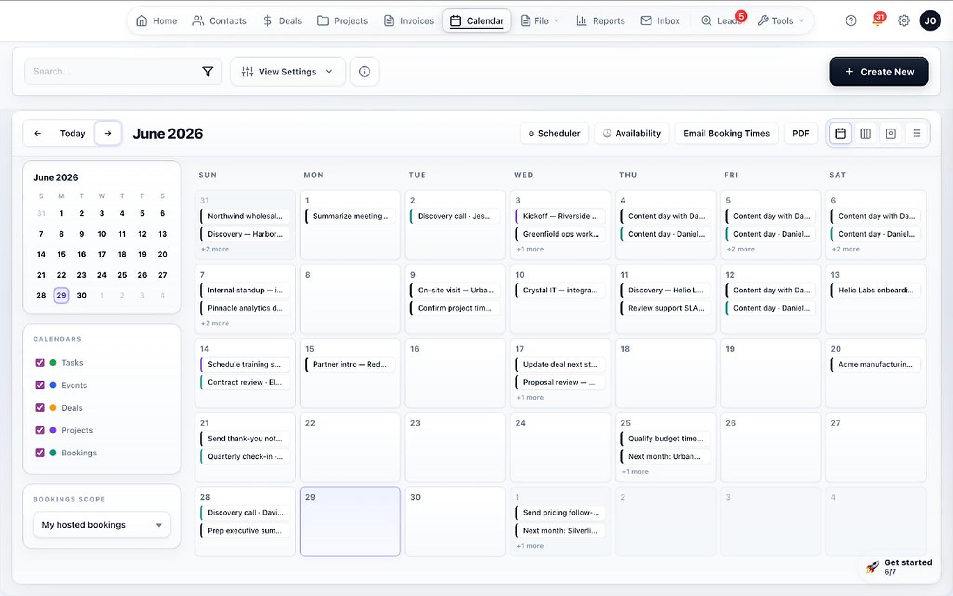This screenshot has height=596, width=953.
Task: Expand the View Settings dropdown
Action: [x=288, y=72]
